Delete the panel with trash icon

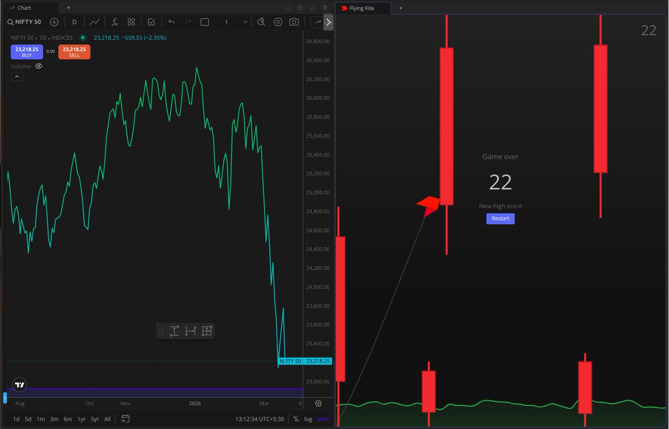click(325, 8)
